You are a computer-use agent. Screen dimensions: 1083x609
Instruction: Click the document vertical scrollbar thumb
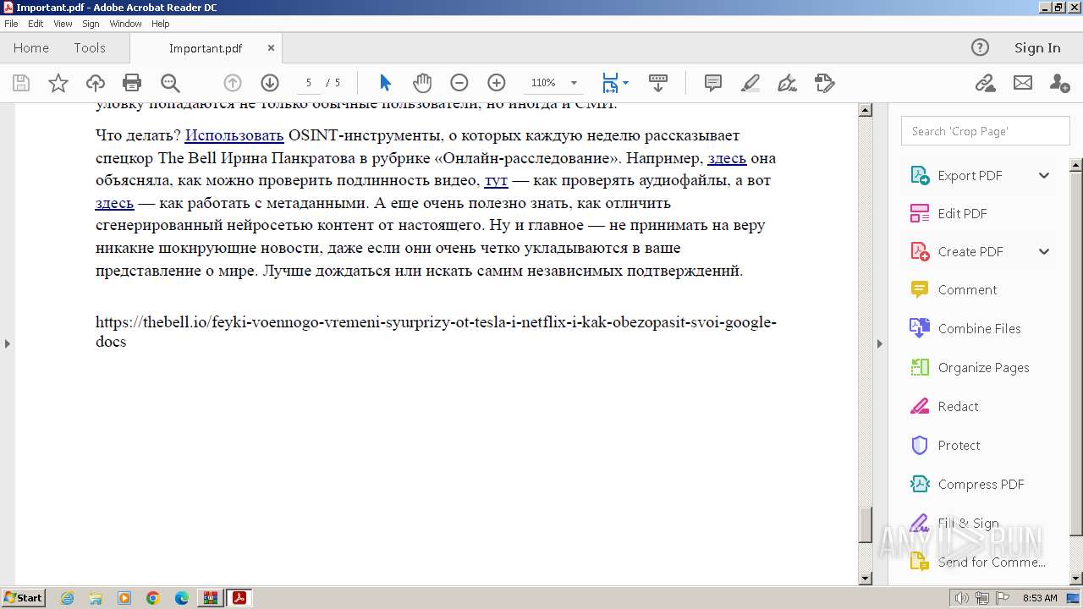(866, 524)
